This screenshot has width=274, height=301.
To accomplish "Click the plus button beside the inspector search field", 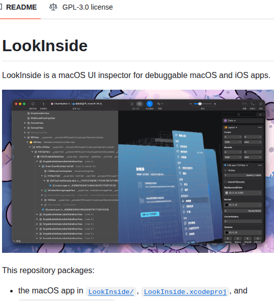I will pos(260,115).
